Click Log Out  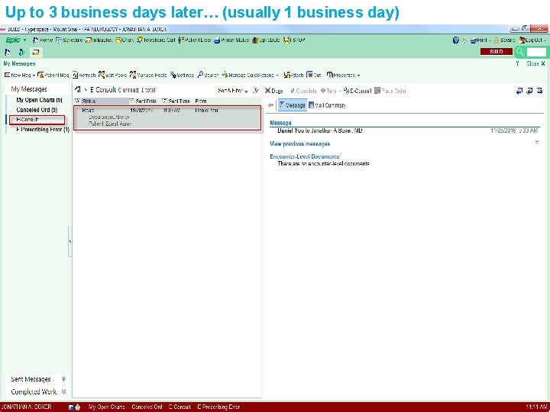pos(532,40)
